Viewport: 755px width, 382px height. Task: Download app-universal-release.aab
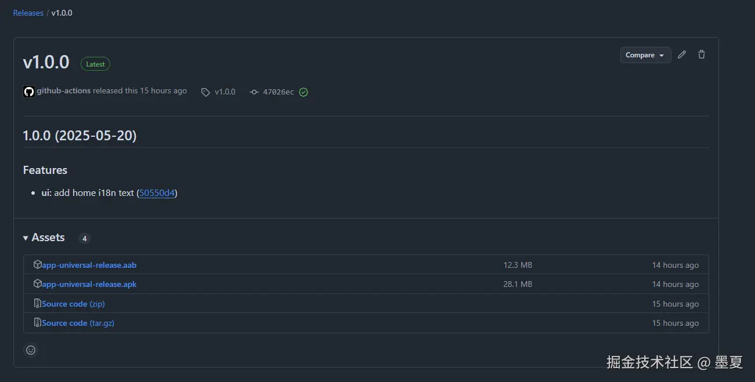tap(89, 265)
